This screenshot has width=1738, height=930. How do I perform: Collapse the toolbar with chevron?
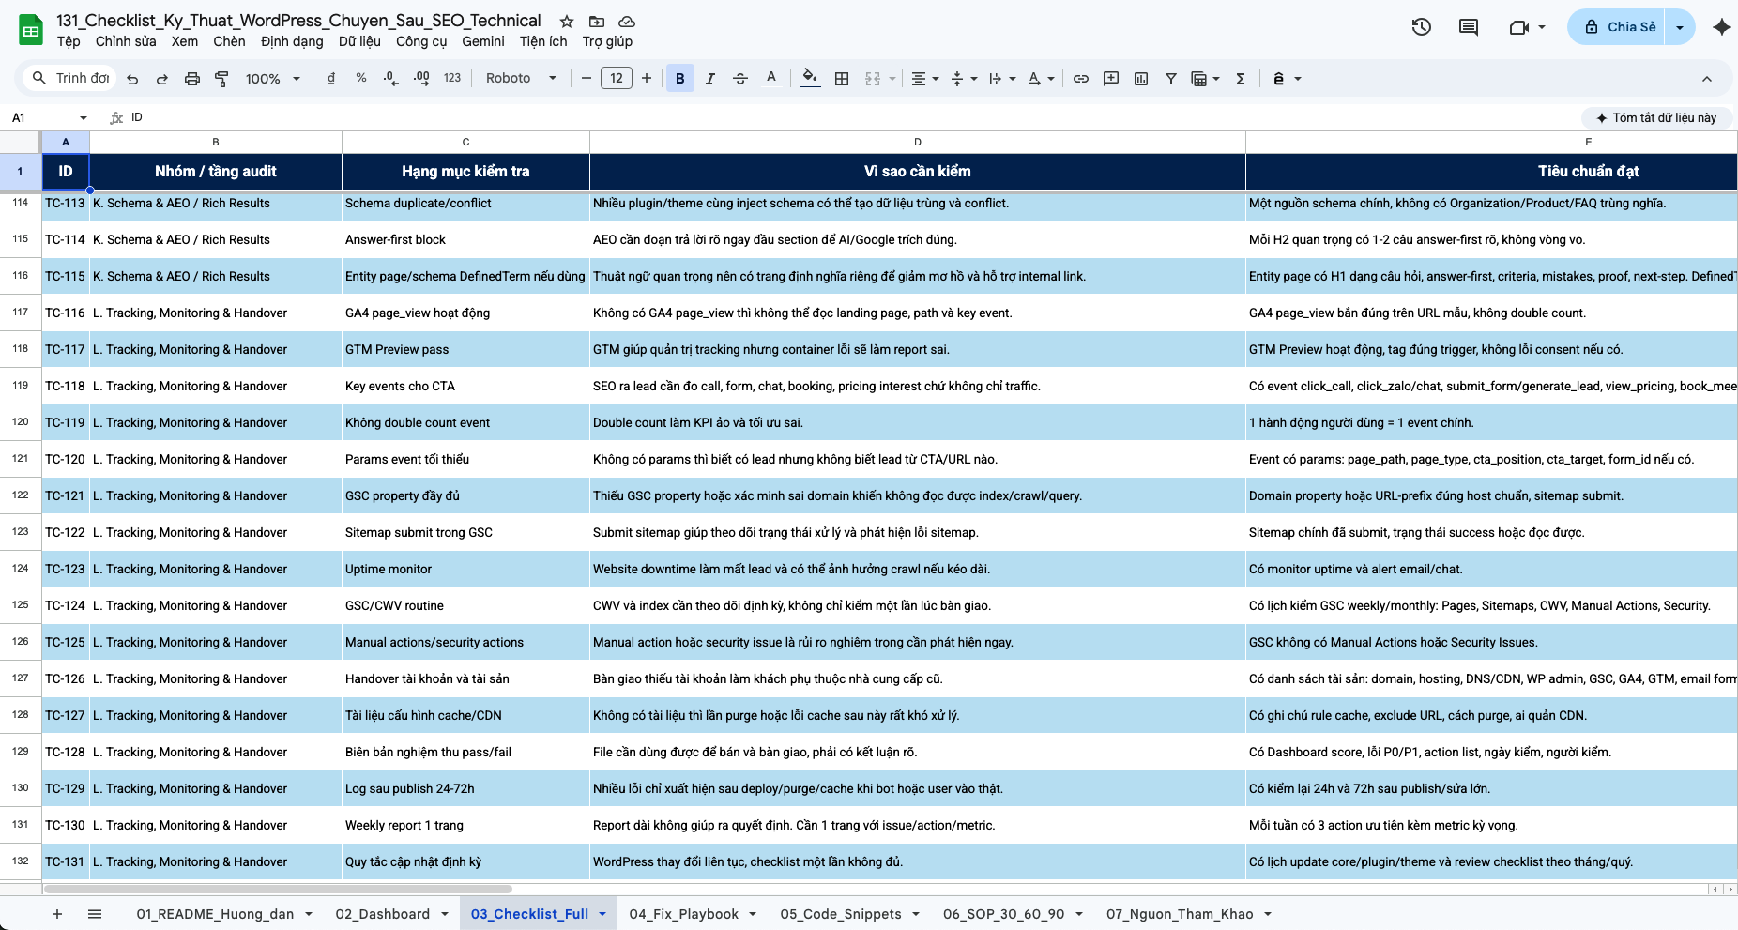tap(1707, 79)
